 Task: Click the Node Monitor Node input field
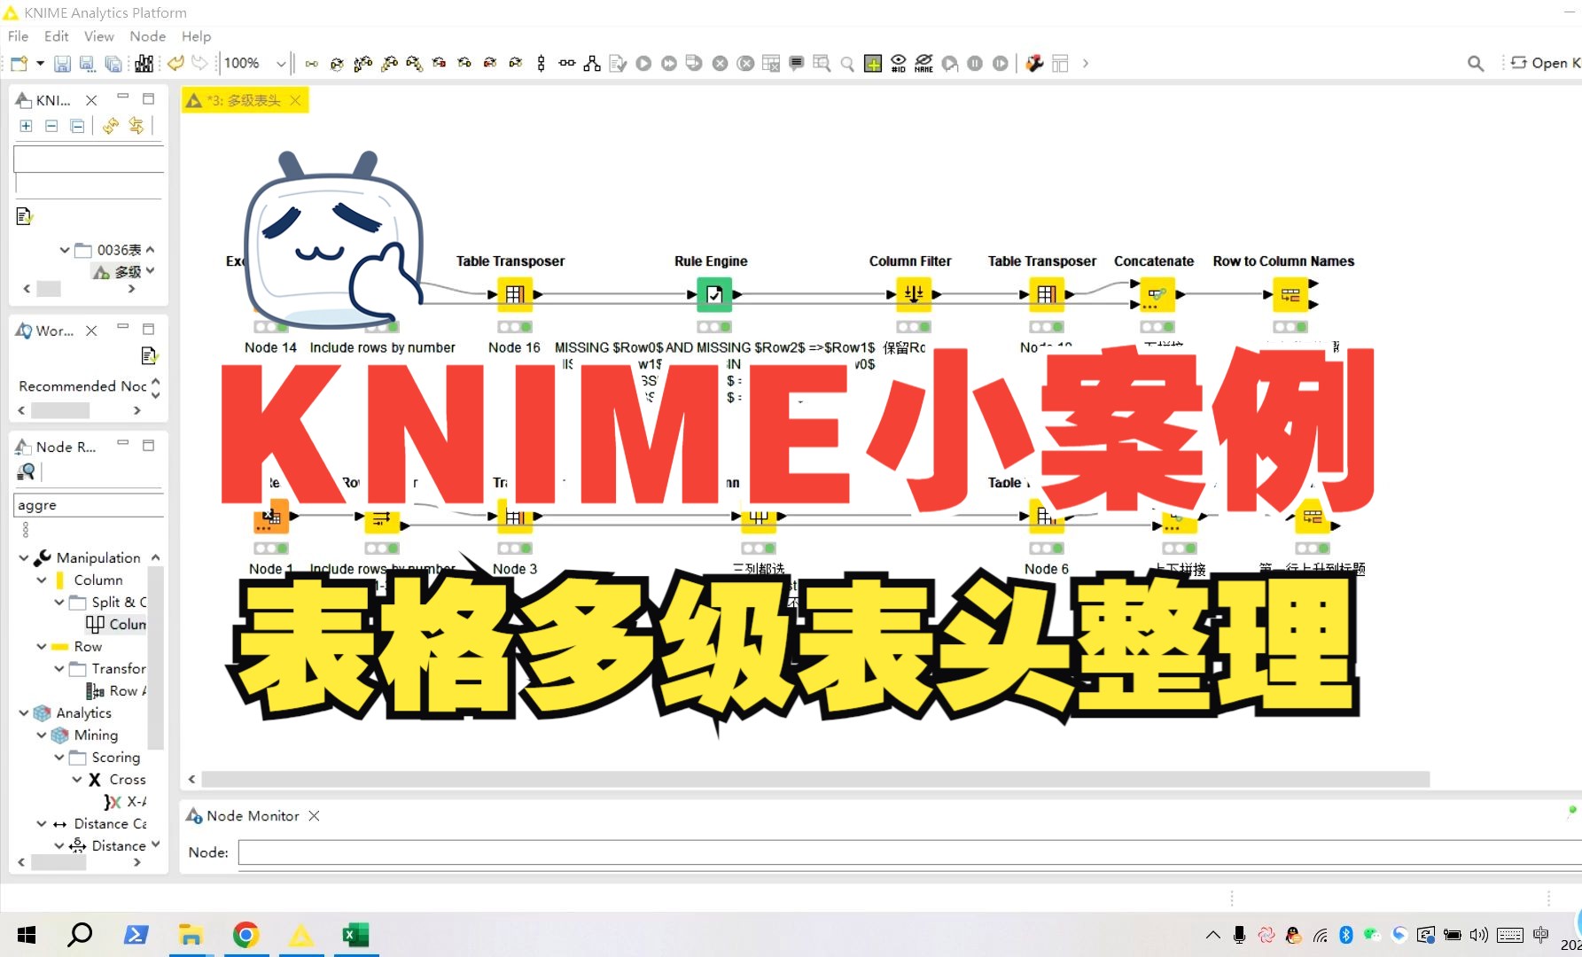(909, 852)
